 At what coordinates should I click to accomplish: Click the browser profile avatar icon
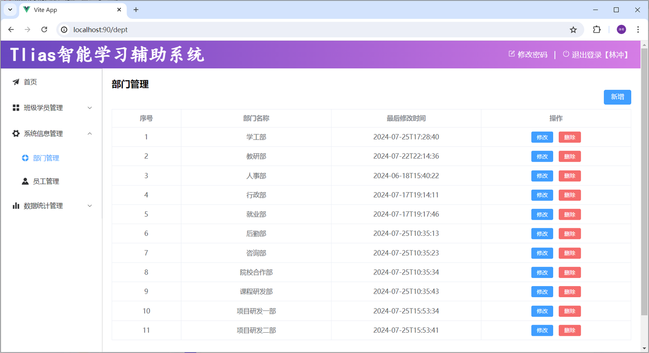tap(621, 29)
